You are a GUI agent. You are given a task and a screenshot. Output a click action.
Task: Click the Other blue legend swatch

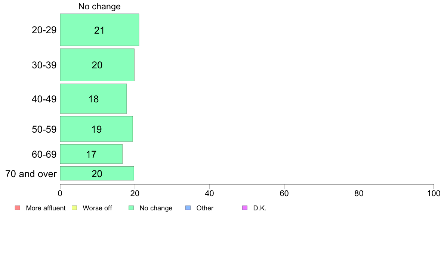188,208
